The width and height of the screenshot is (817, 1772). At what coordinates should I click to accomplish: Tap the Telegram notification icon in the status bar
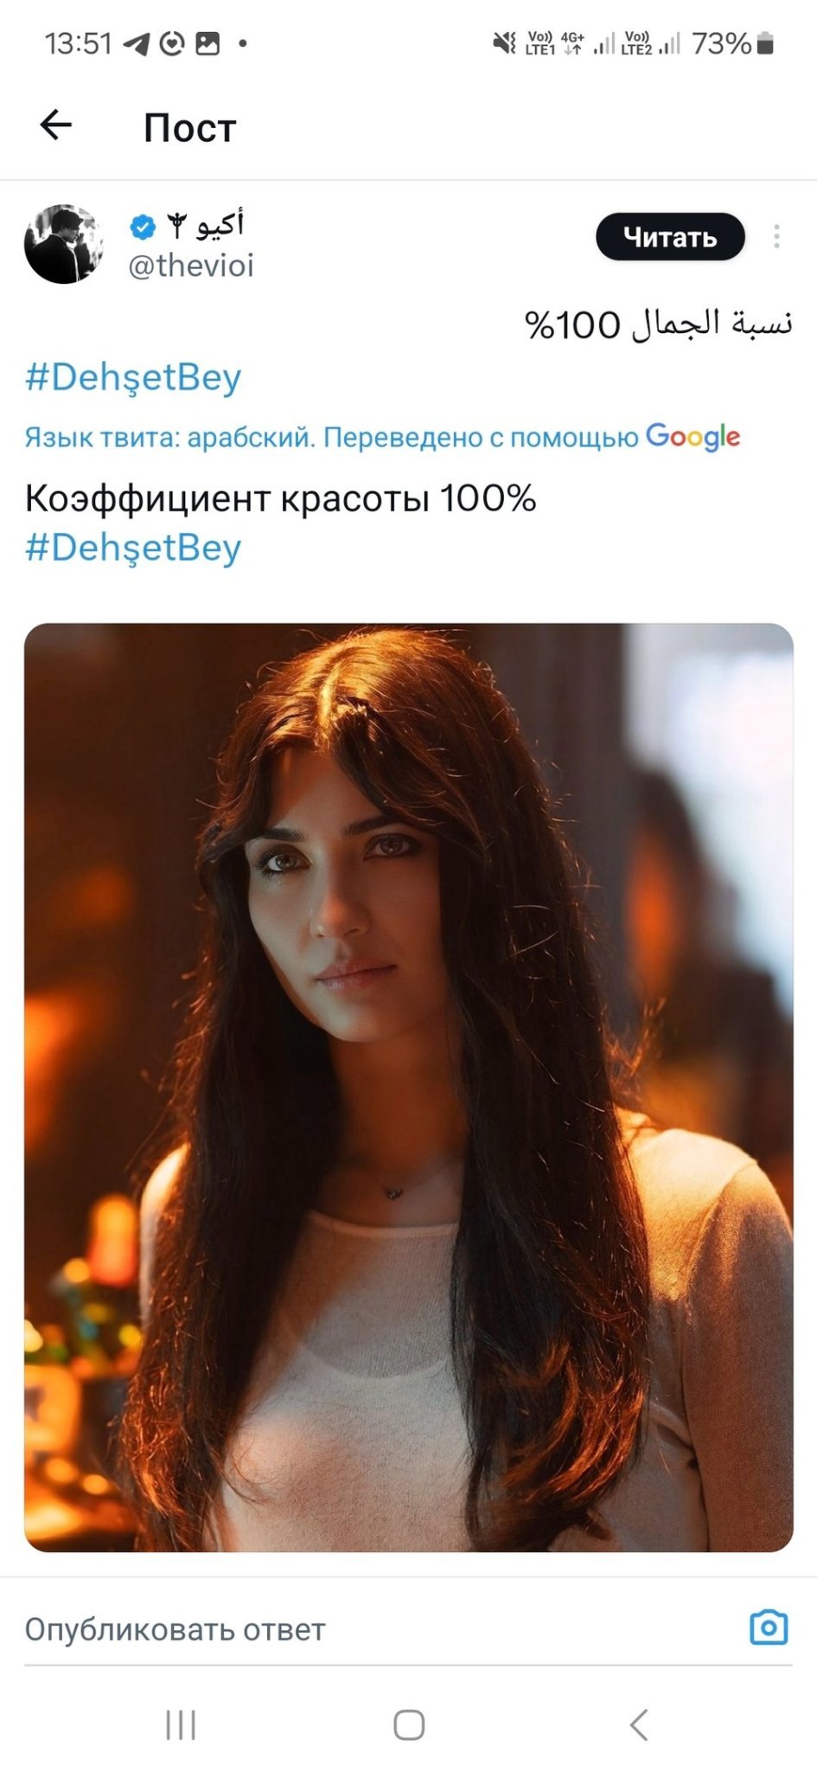(x=136, y=43)
